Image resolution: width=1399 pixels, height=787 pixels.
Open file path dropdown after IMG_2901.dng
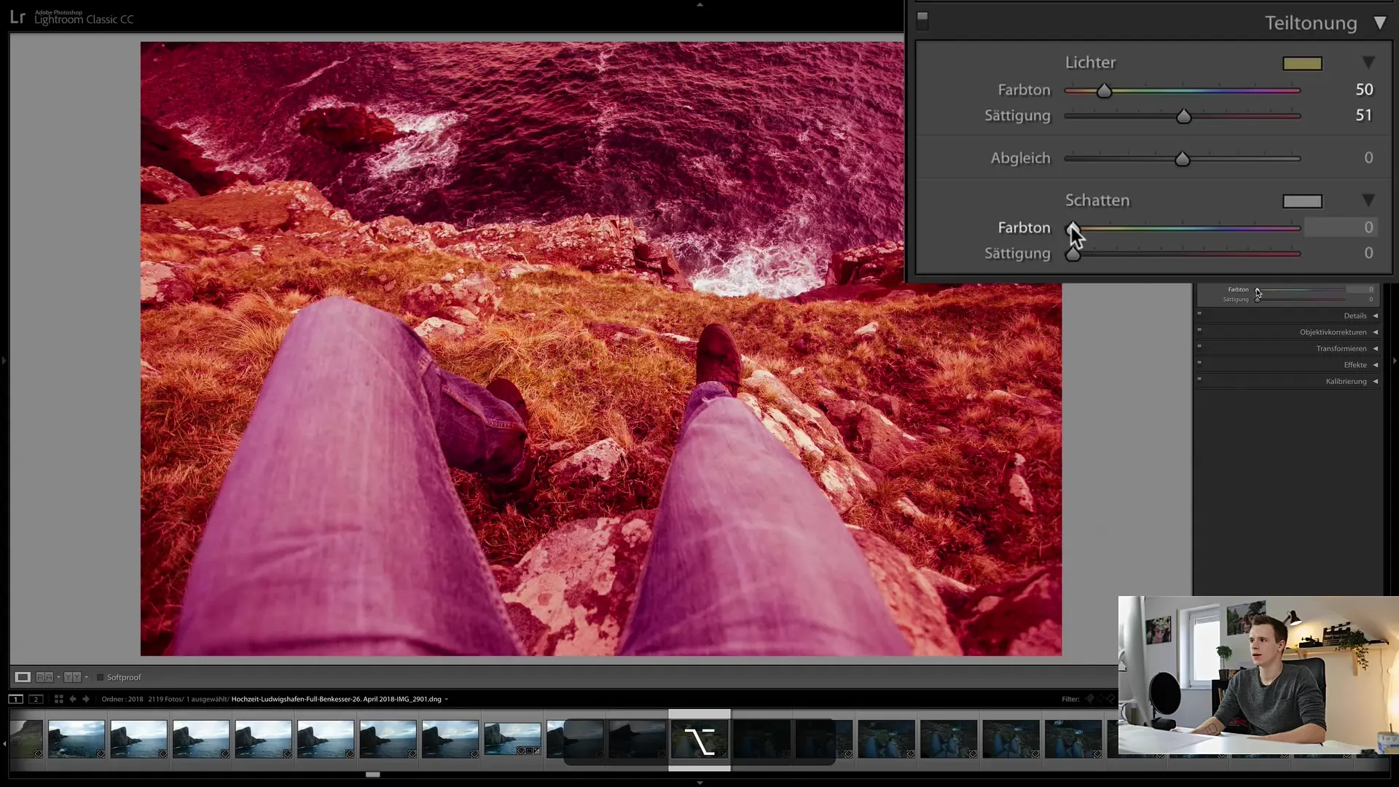click(x=447, y=700)
